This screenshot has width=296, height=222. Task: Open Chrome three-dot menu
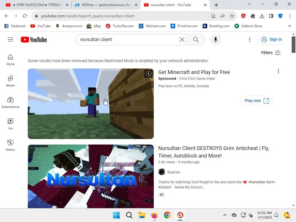click(290, 16)
